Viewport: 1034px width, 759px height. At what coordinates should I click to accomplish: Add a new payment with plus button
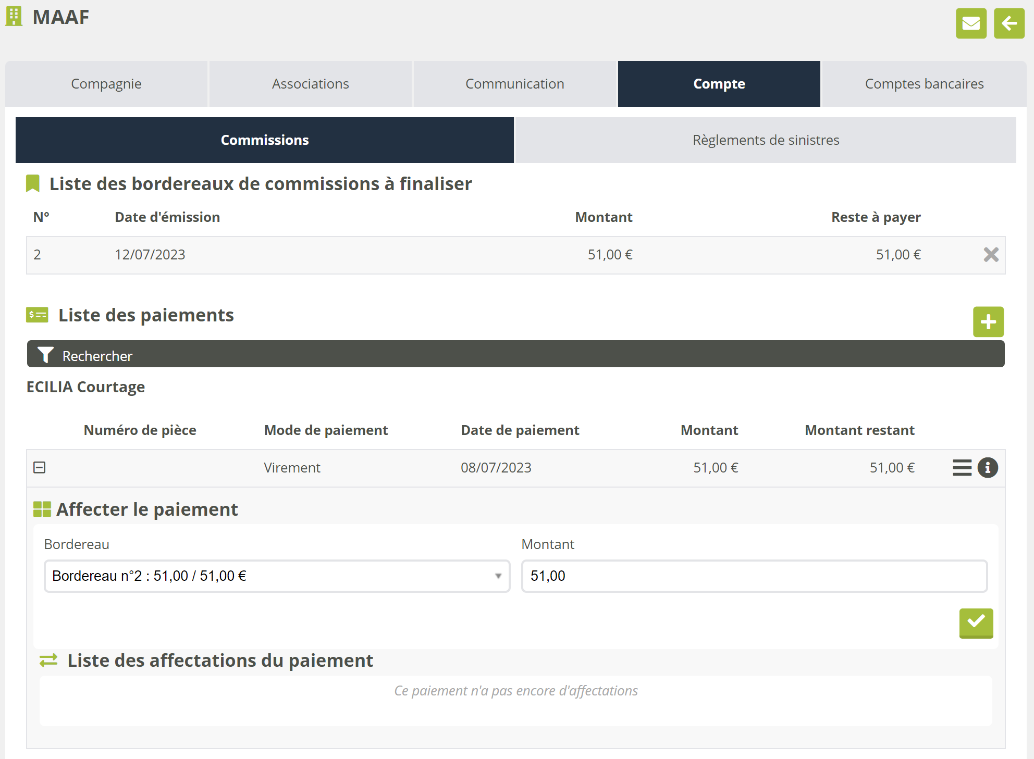(x=988, y=322)
